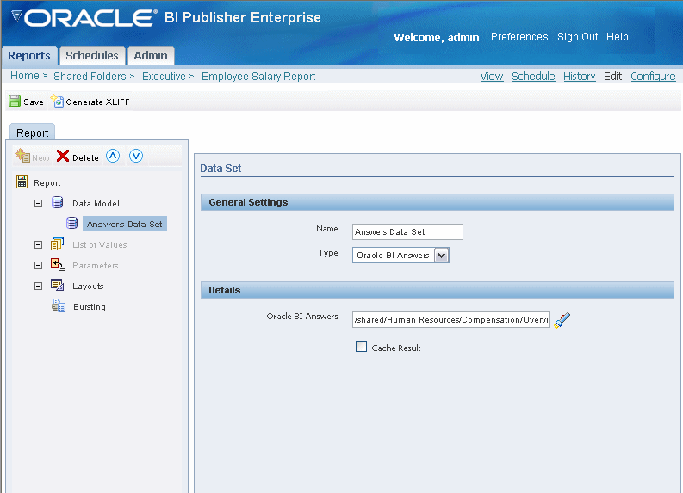Open the Configure link

pyautogui.click(x=653, y=77)
